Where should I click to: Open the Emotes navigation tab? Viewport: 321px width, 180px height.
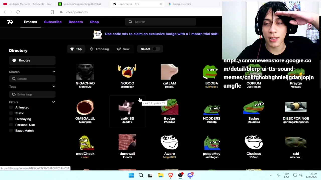[31, 22]
